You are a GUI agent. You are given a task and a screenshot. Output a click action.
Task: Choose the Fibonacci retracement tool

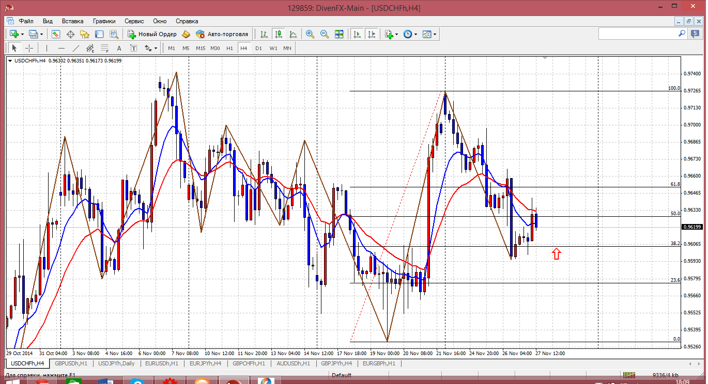tap(105, 48)
